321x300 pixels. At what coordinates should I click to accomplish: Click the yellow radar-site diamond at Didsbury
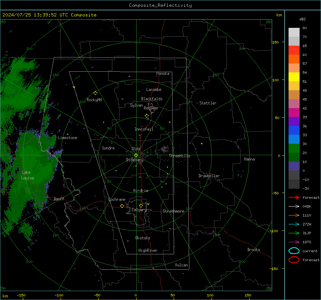136,156
